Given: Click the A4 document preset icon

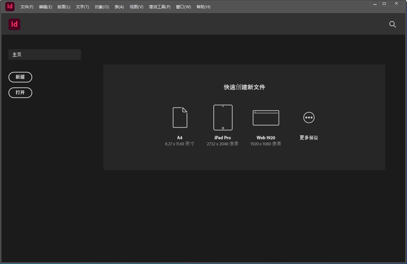Looking at the screenshot, I should [180, 117].
